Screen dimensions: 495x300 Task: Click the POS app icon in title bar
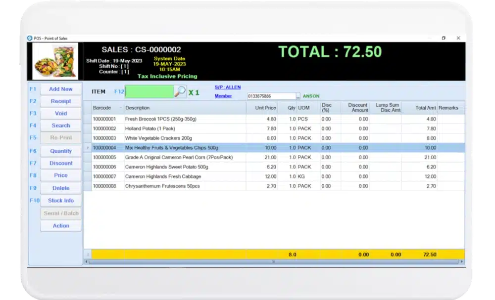pos(30,38)
